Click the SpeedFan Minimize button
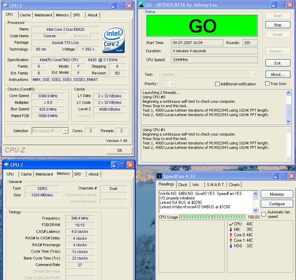This screenshot has width=296, height=280. click(277, 194)
